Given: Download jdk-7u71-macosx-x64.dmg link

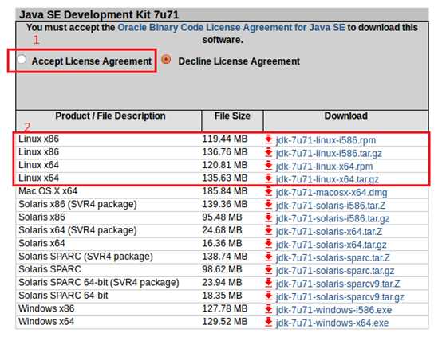Looking at the screenshot, I should [332, 193].
